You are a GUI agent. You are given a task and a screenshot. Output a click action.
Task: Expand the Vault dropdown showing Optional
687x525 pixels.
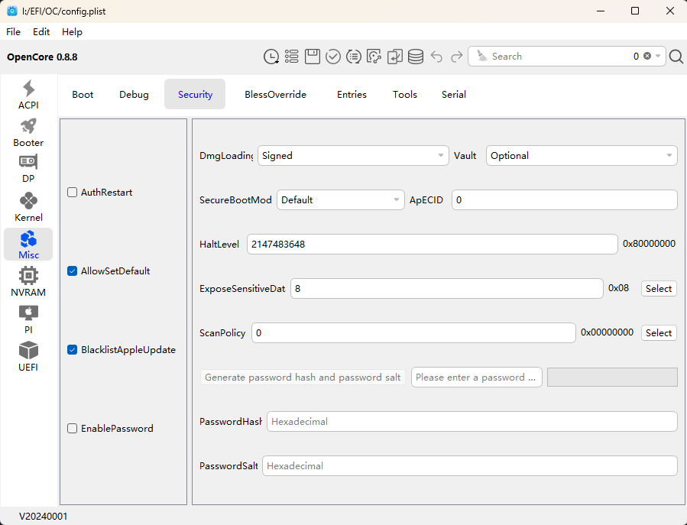(x=582, y=156)
